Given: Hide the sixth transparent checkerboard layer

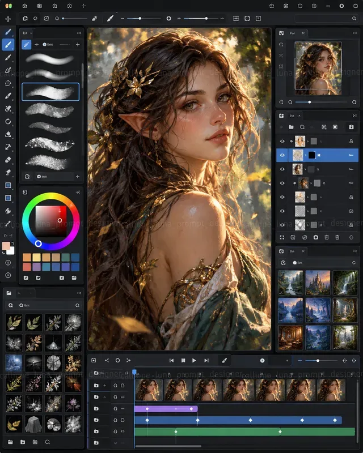Looking at the screenshot, I should pyautogui.click(x=282, y=211).
